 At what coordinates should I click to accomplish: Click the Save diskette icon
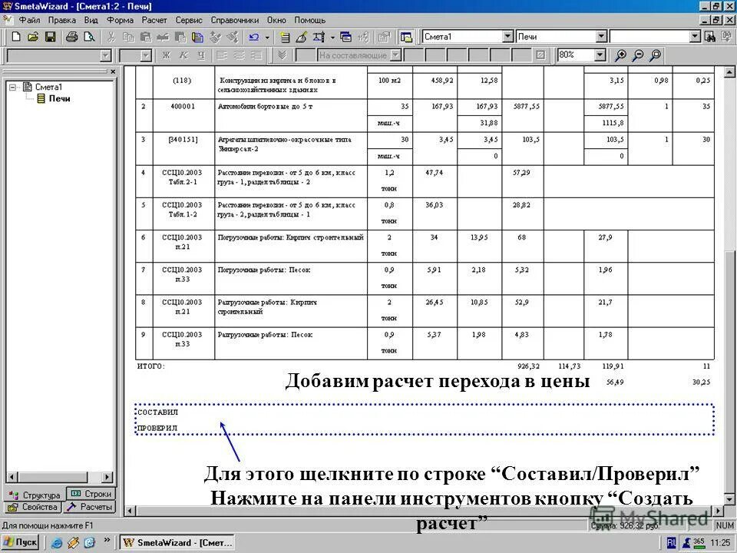click(x=51, y=36)
